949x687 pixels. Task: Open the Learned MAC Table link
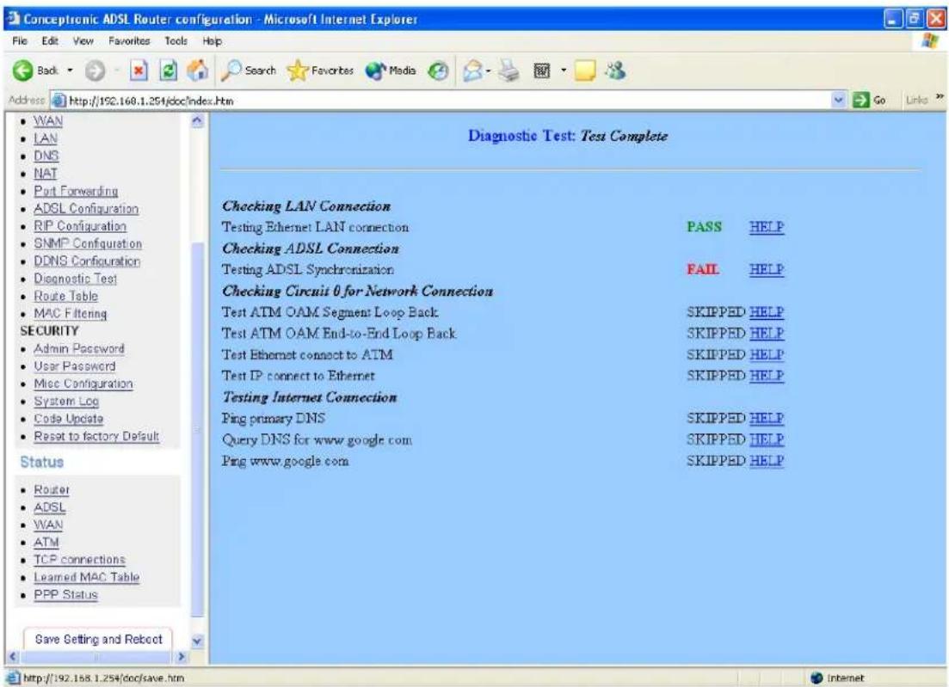(87, 578)
